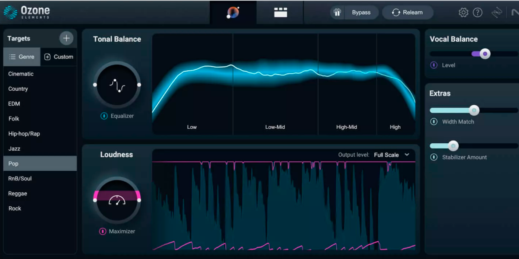Open the Assistant view planet icon
Screen dimensions: 519x259
click(233, 12)
